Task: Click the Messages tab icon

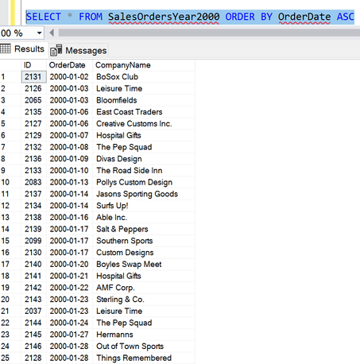Action: coord(56,50)
